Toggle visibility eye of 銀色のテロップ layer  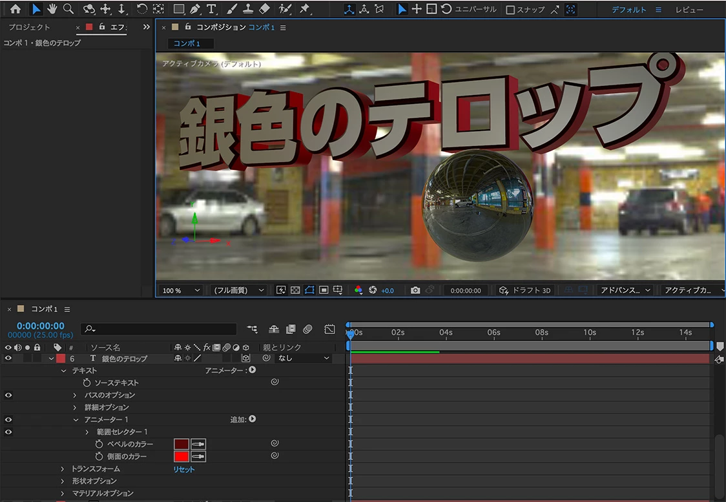tap(8, 358)
